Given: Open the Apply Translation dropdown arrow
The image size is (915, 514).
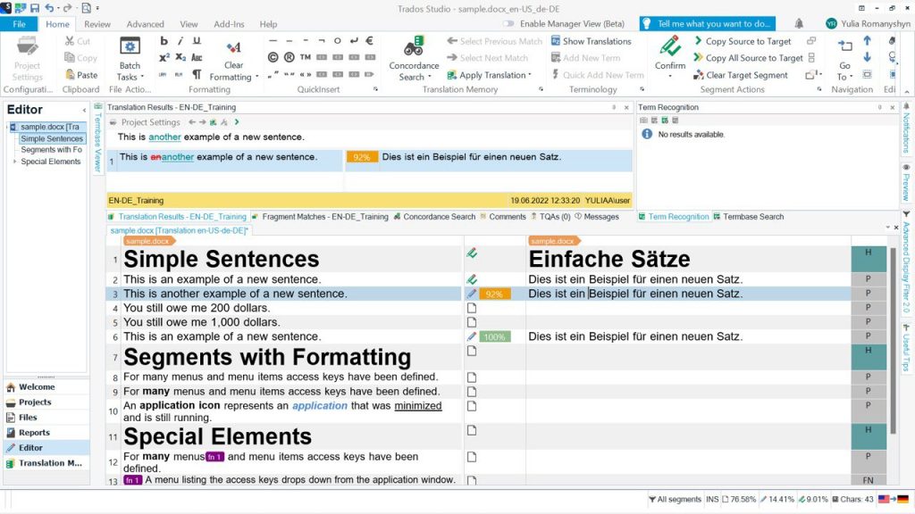Looking at the screenshot, I should (x=529, y=75).
